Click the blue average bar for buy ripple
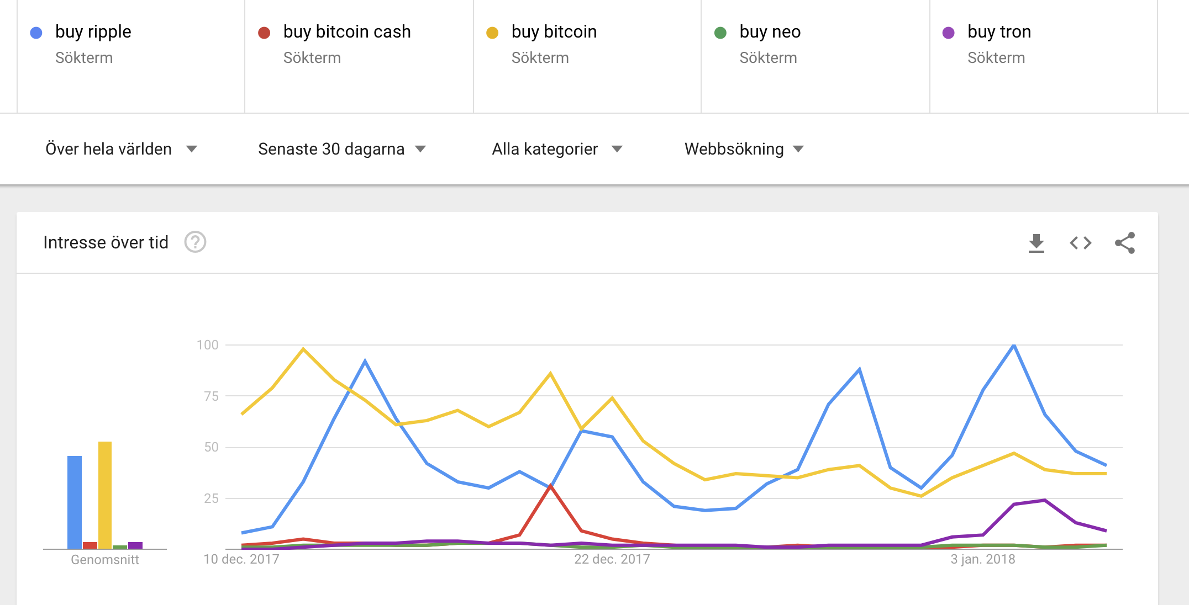This screenshot has width=1189, height=605. click(x=75, y=502)
